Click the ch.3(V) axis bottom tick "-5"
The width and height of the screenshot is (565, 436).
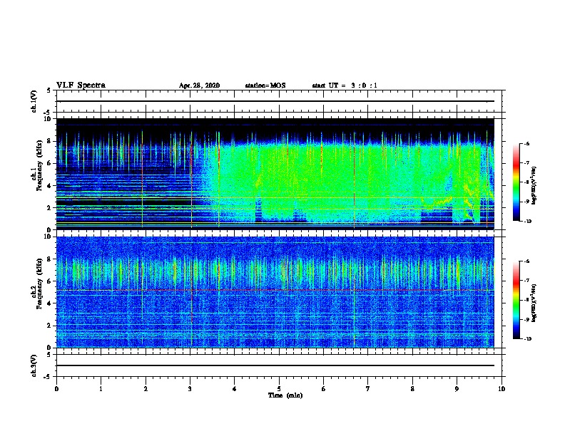[48, 377]
